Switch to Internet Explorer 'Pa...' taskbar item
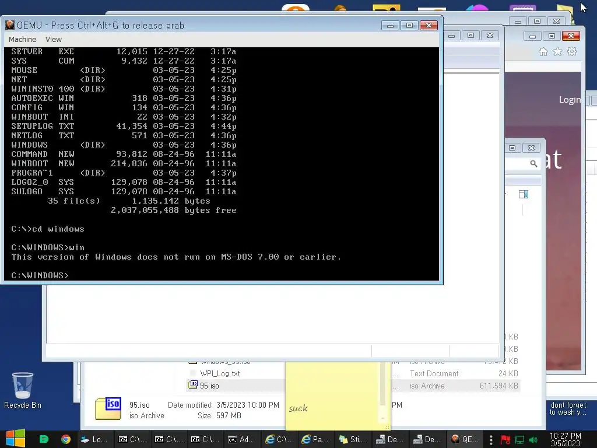 [x=316, y=439]
